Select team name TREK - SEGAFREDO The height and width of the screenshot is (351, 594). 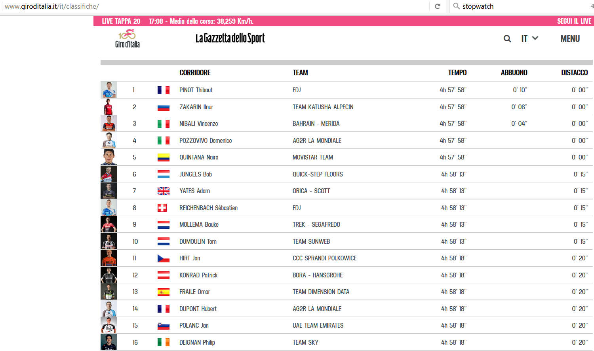[316, 225]
